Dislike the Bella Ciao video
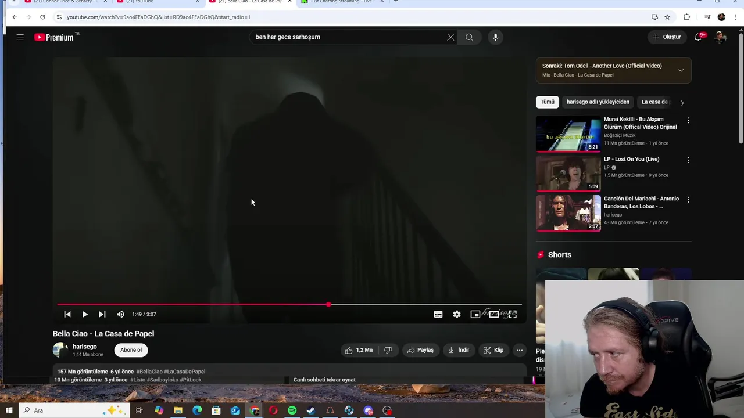 tap(388, 350)
